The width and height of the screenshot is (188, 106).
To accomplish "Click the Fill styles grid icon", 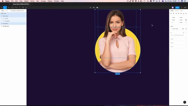I will click(183, 33).
